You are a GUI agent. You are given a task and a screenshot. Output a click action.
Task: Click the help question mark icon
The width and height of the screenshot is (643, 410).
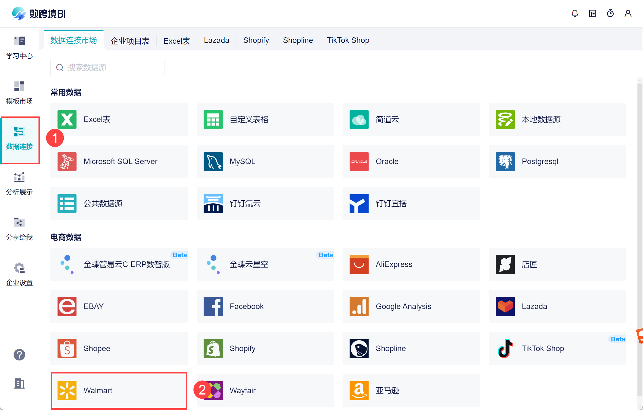pyautogui.click(x=19, y=354)
